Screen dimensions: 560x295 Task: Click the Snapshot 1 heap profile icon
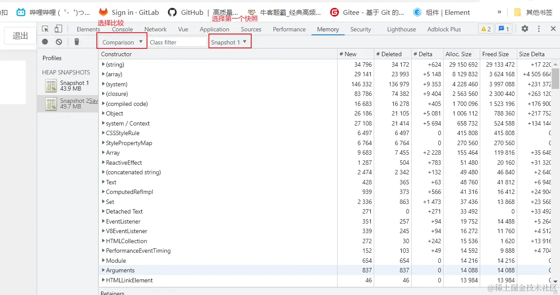click(x=51, y=86)
